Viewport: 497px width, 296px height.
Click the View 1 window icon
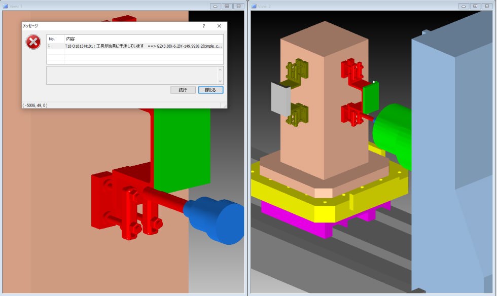click(x=6, y=6)
